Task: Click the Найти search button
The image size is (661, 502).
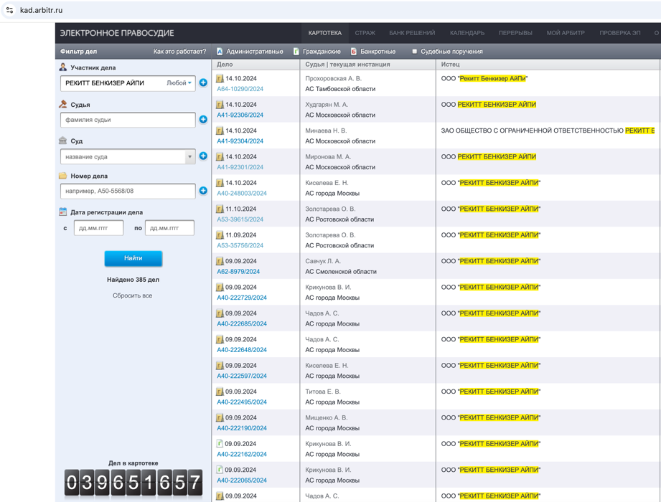Action: click(x=133, y=258)
